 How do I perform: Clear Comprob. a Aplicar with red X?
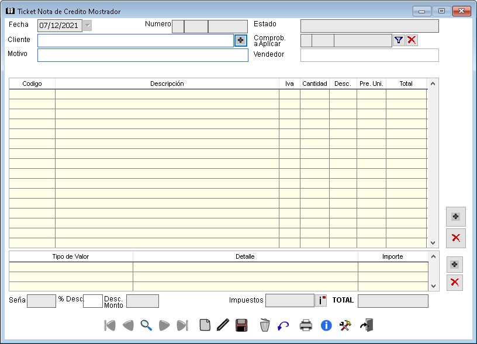(412, 40)
